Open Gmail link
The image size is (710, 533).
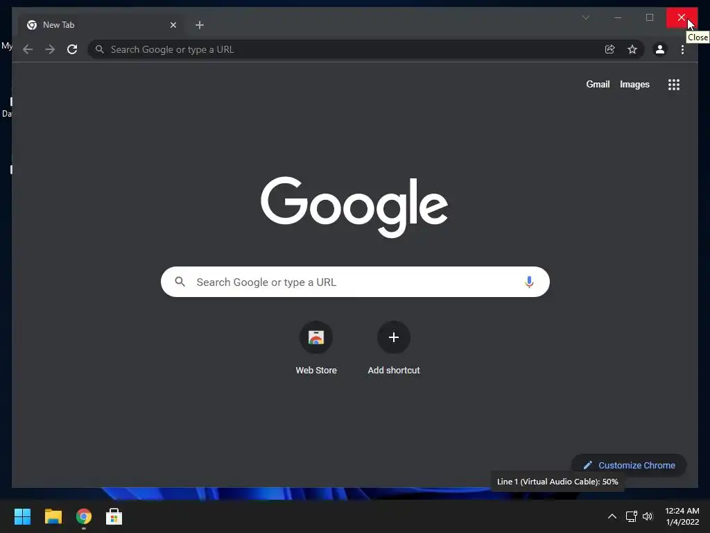pyautogui.click(x=598, y=84)
